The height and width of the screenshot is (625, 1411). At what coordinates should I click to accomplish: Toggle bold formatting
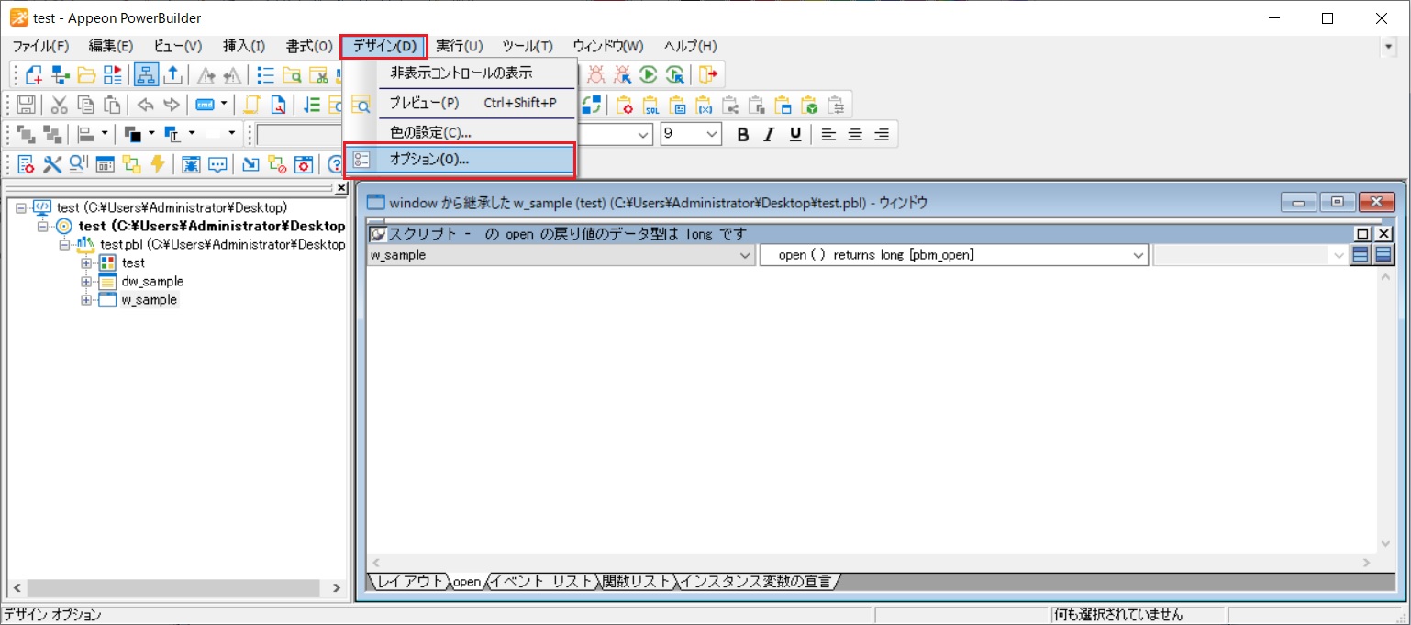pos(742,134)
